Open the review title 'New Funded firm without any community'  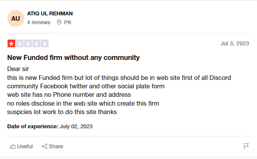click(x=73, y=58)
